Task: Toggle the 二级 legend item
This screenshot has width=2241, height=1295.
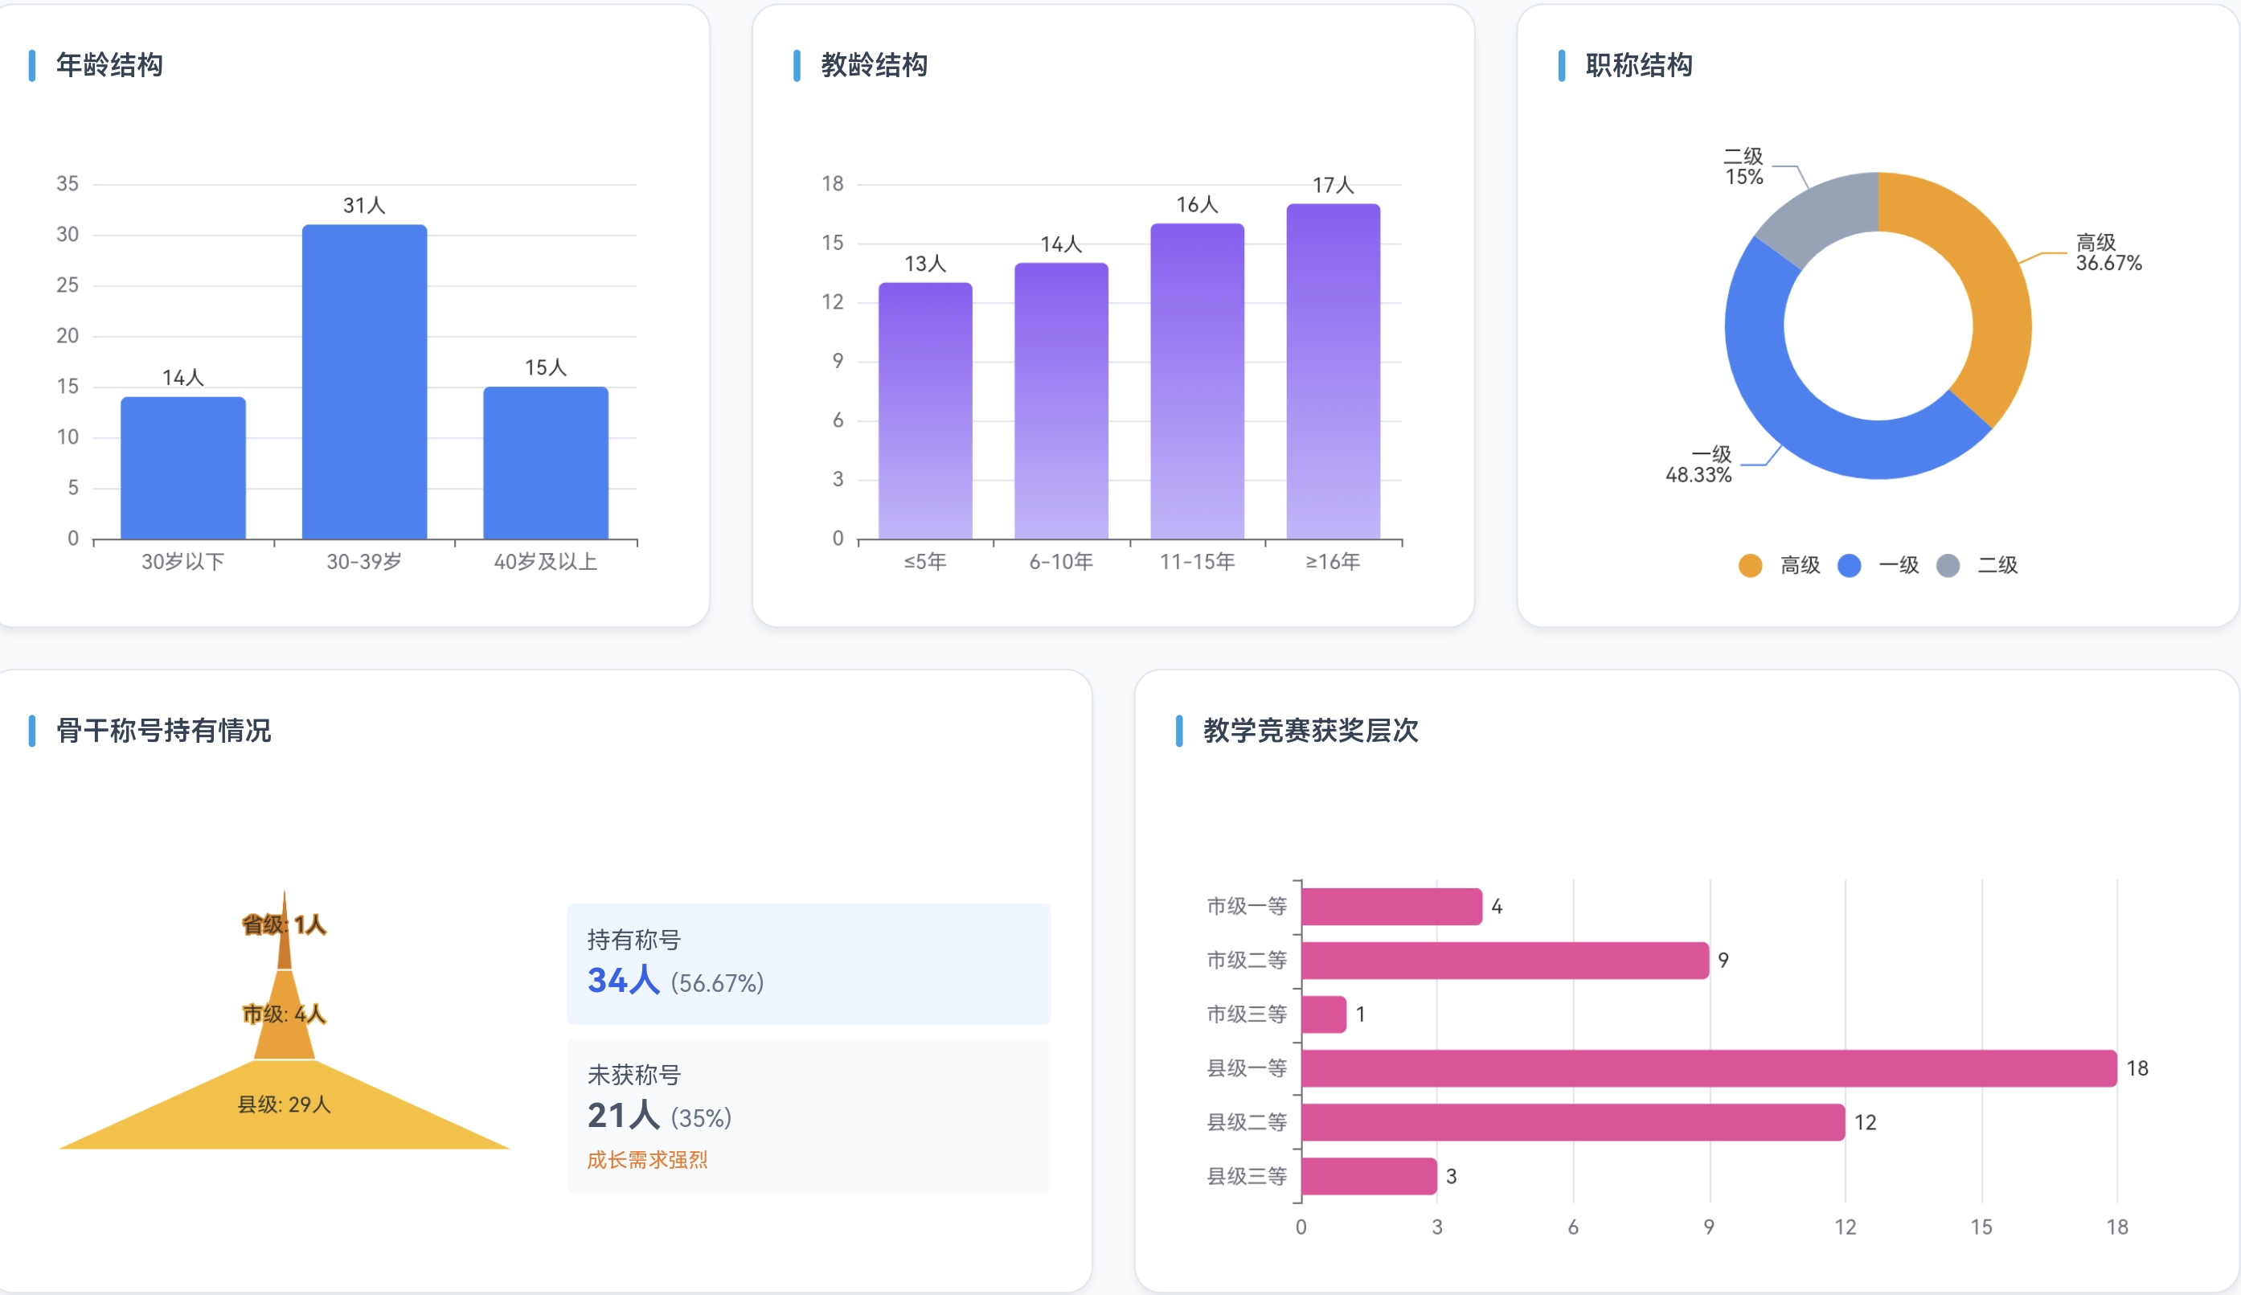Action: pos(1997,566)
